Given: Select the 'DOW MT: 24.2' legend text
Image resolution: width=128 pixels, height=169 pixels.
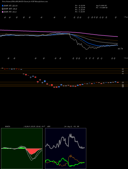Looking at the screenshot, I should point(10,9).
